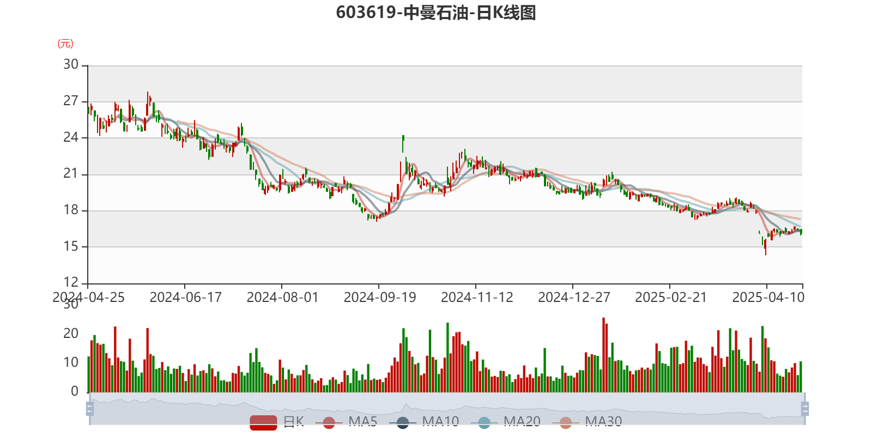
Task: Click the 2025-02-21 date axis label
Action: point(671,298)
